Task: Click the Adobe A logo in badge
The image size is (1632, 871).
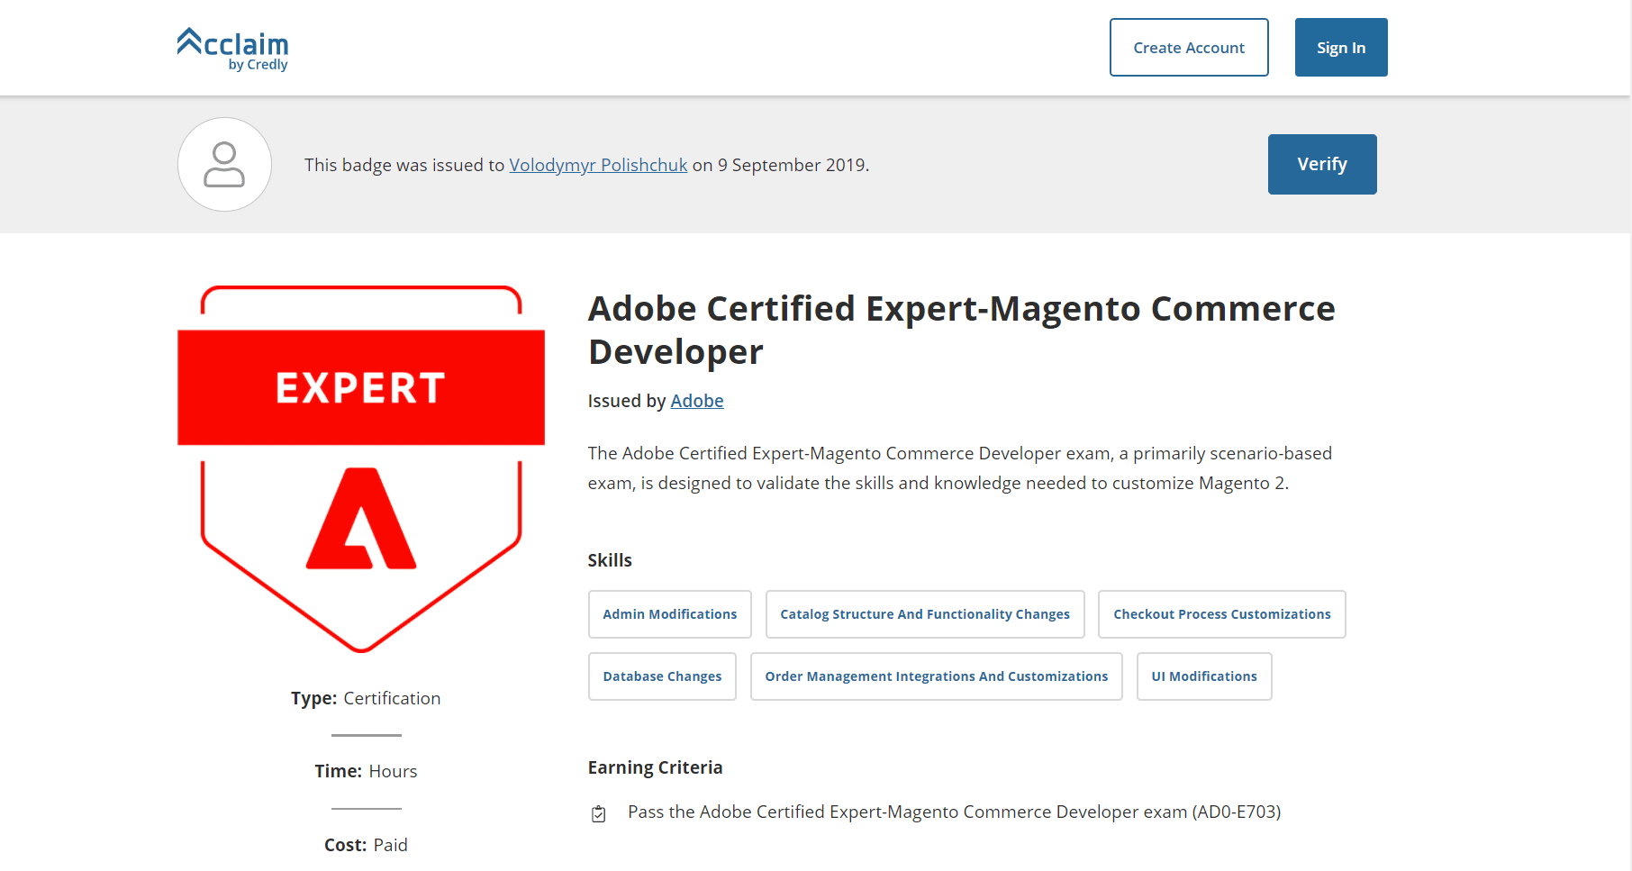Action: pyautogui.click(x=361, y=519)
